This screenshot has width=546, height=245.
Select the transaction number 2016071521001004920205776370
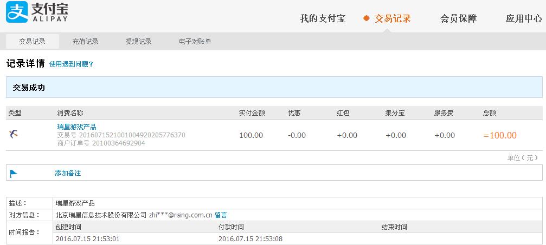(x=132, y=135)
